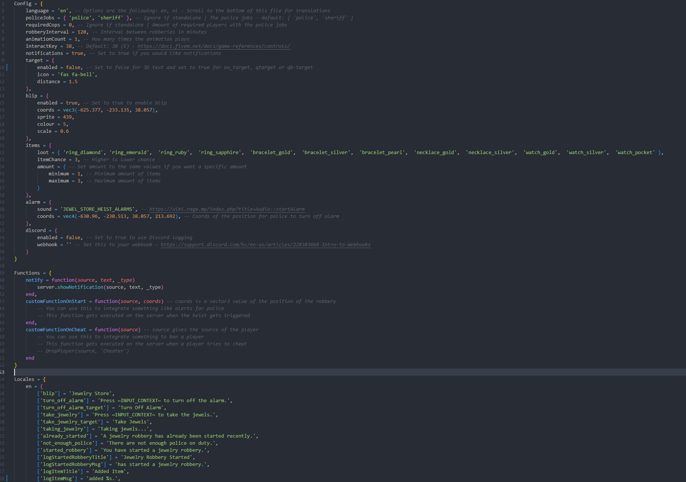686x482 pixels.
Task: Click the interactKey value 38
Action: [69, 46]
